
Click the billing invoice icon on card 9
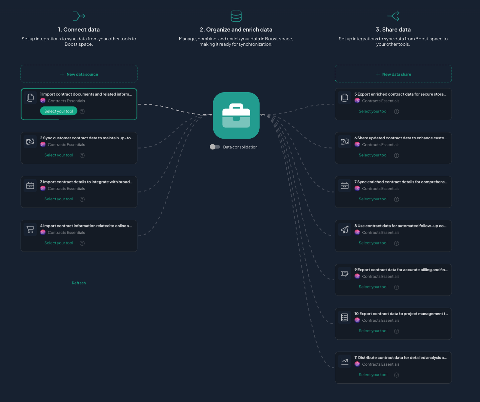(344, 274)
